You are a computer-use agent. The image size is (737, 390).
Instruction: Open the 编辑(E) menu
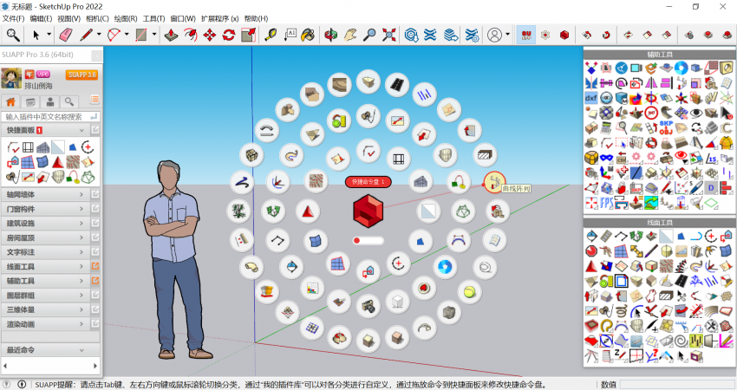click(x=41, y=18)
